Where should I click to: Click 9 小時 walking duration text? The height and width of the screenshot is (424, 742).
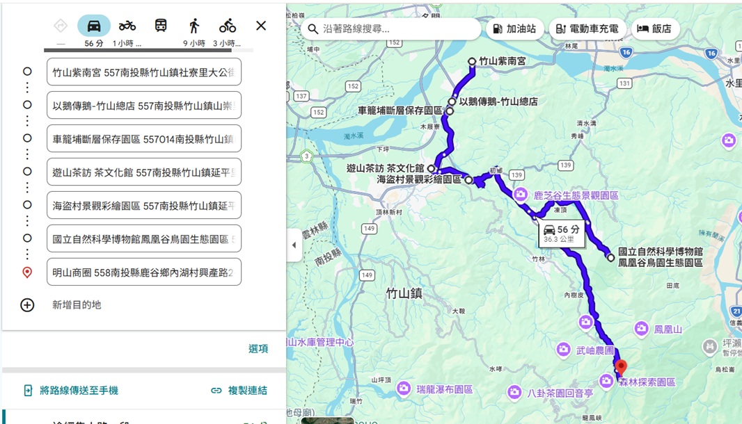click(x=194, y=44)
